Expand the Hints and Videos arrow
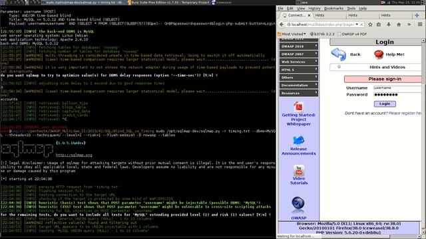Image resolution: width=426 pixels, height=239 pixels. [339, 66]
